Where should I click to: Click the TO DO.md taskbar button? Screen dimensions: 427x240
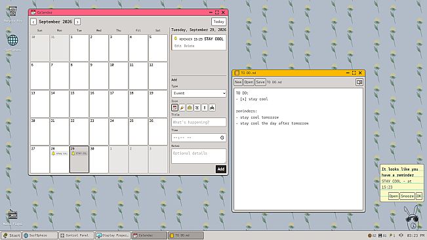click(186, 235)
